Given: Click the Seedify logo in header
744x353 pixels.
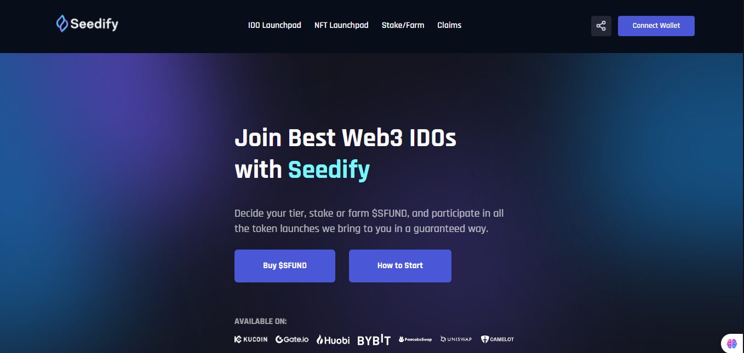Looking at the screenshot, I should [87, 24].
